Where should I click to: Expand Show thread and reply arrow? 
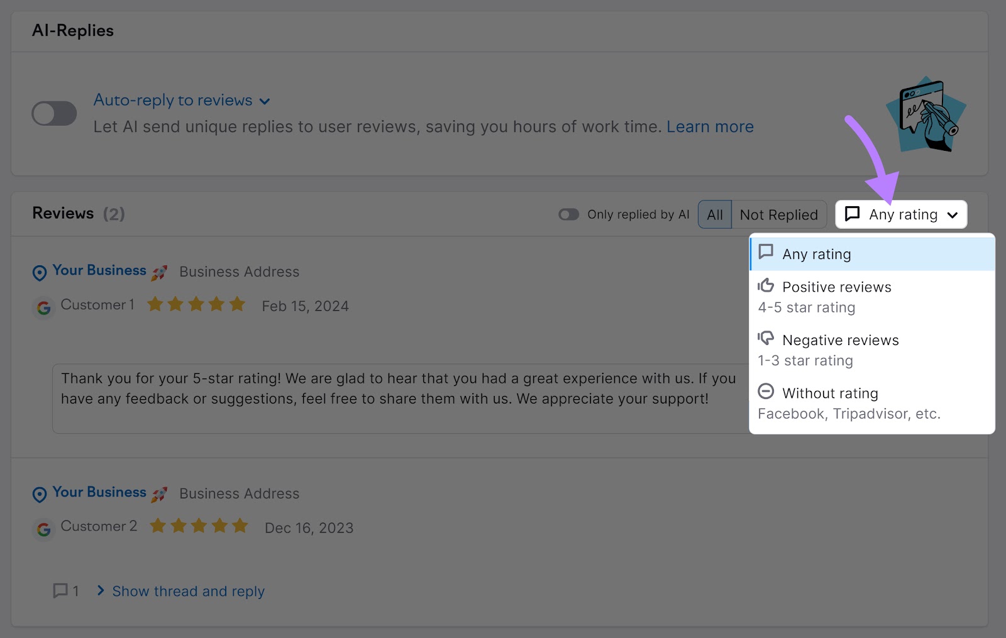100,591
